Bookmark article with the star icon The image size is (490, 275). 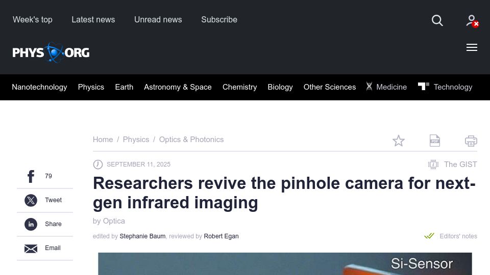pos(399,141)
